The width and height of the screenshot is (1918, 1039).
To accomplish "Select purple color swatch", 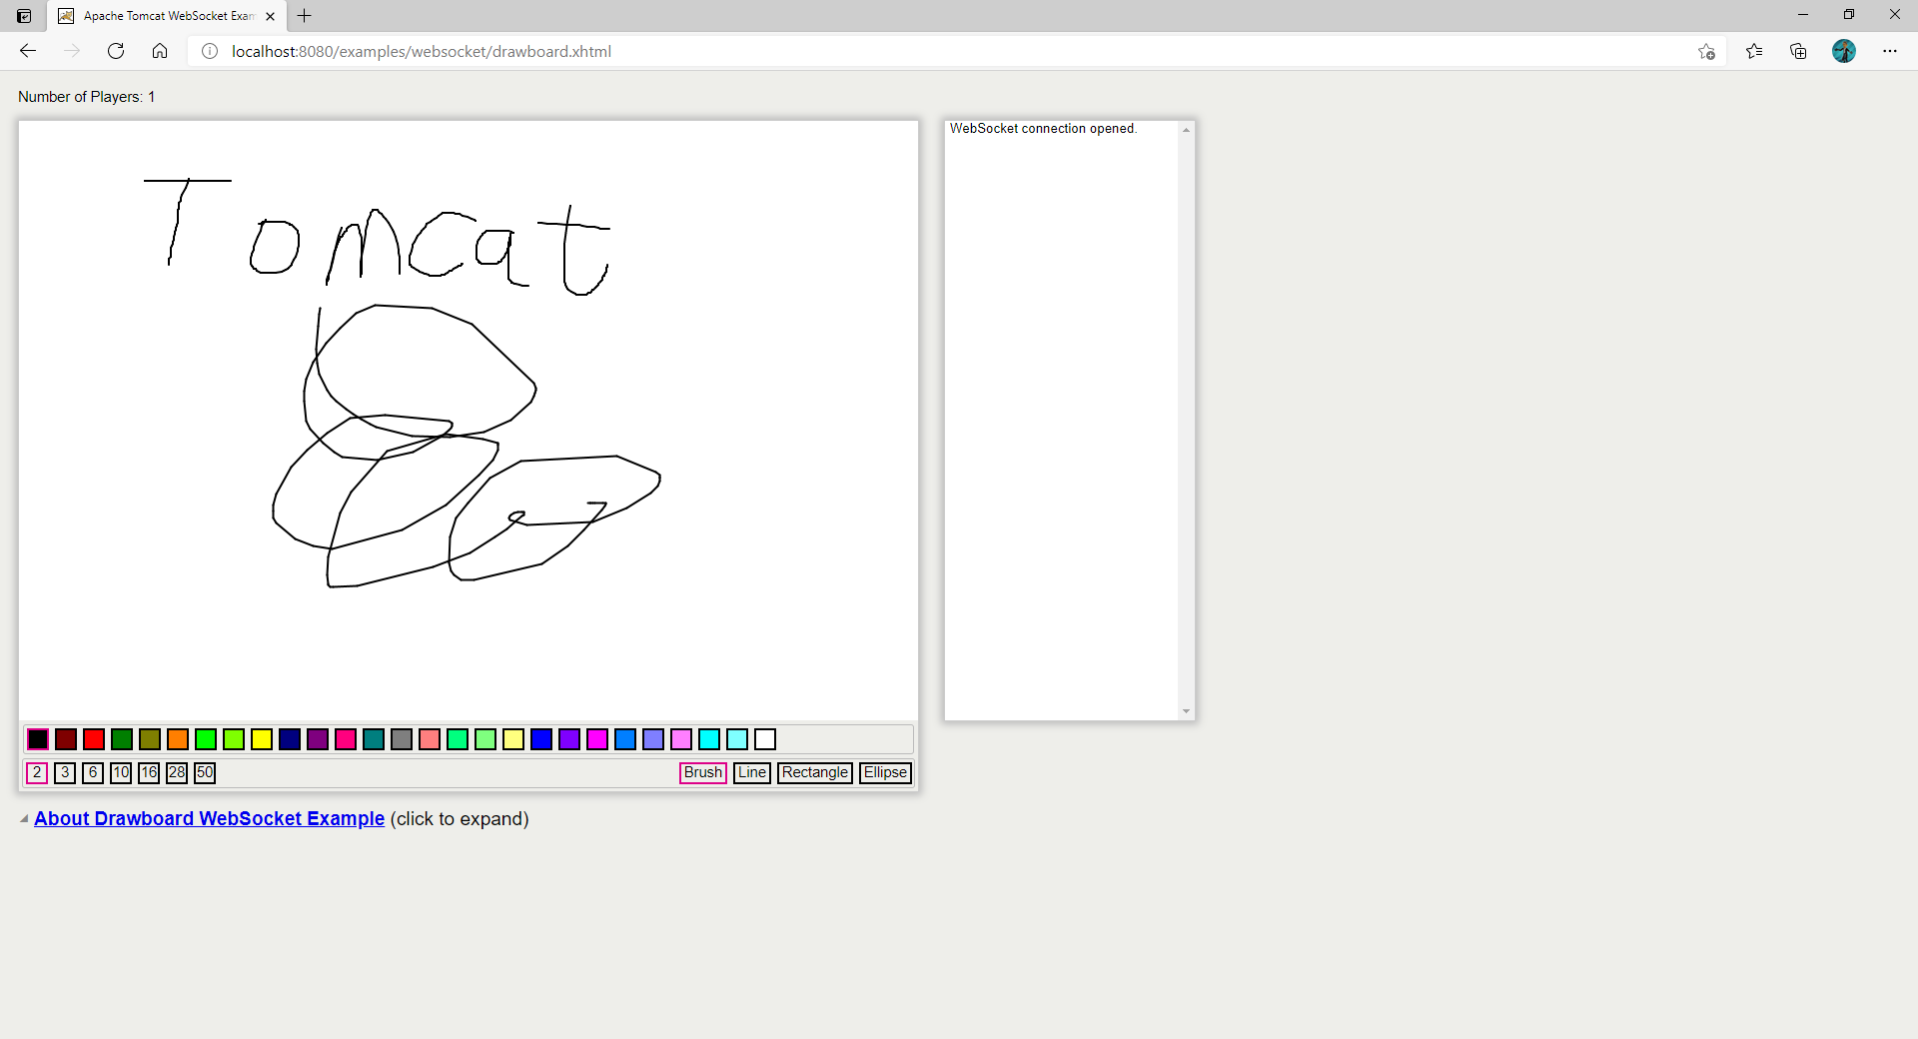I will 318,739.
